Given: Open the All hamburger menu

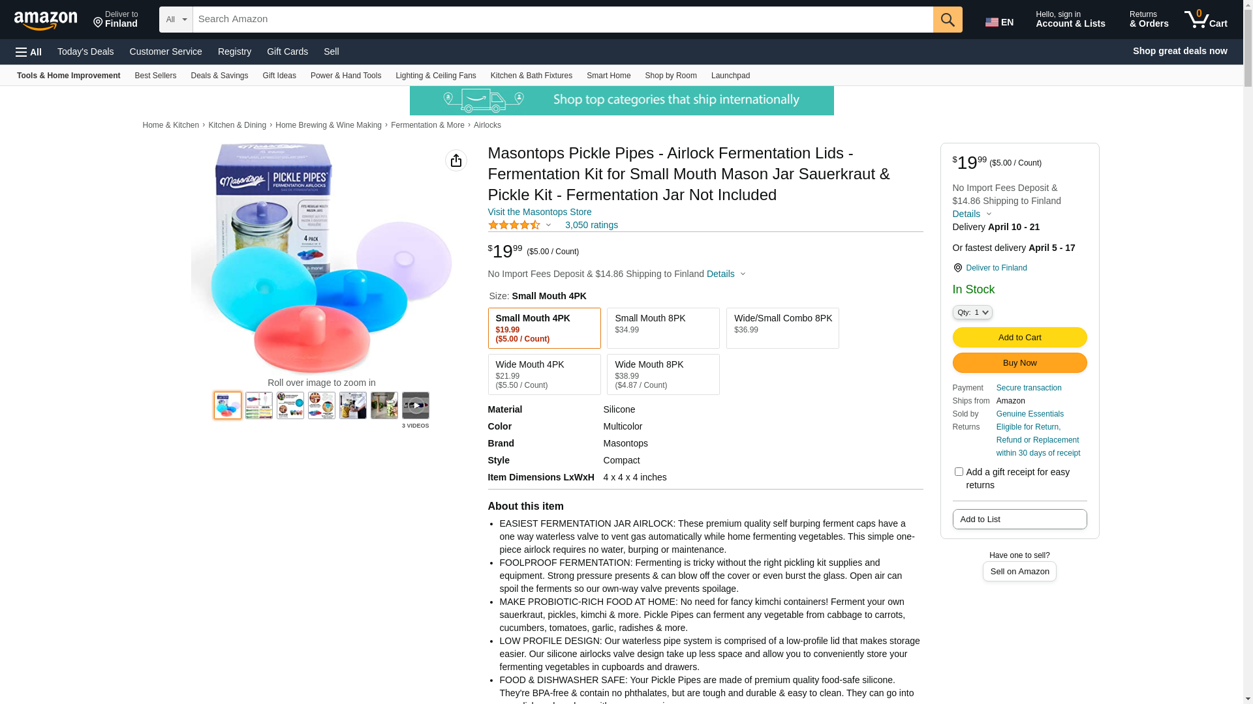Looking at the screenshot, I should [29, 52].
